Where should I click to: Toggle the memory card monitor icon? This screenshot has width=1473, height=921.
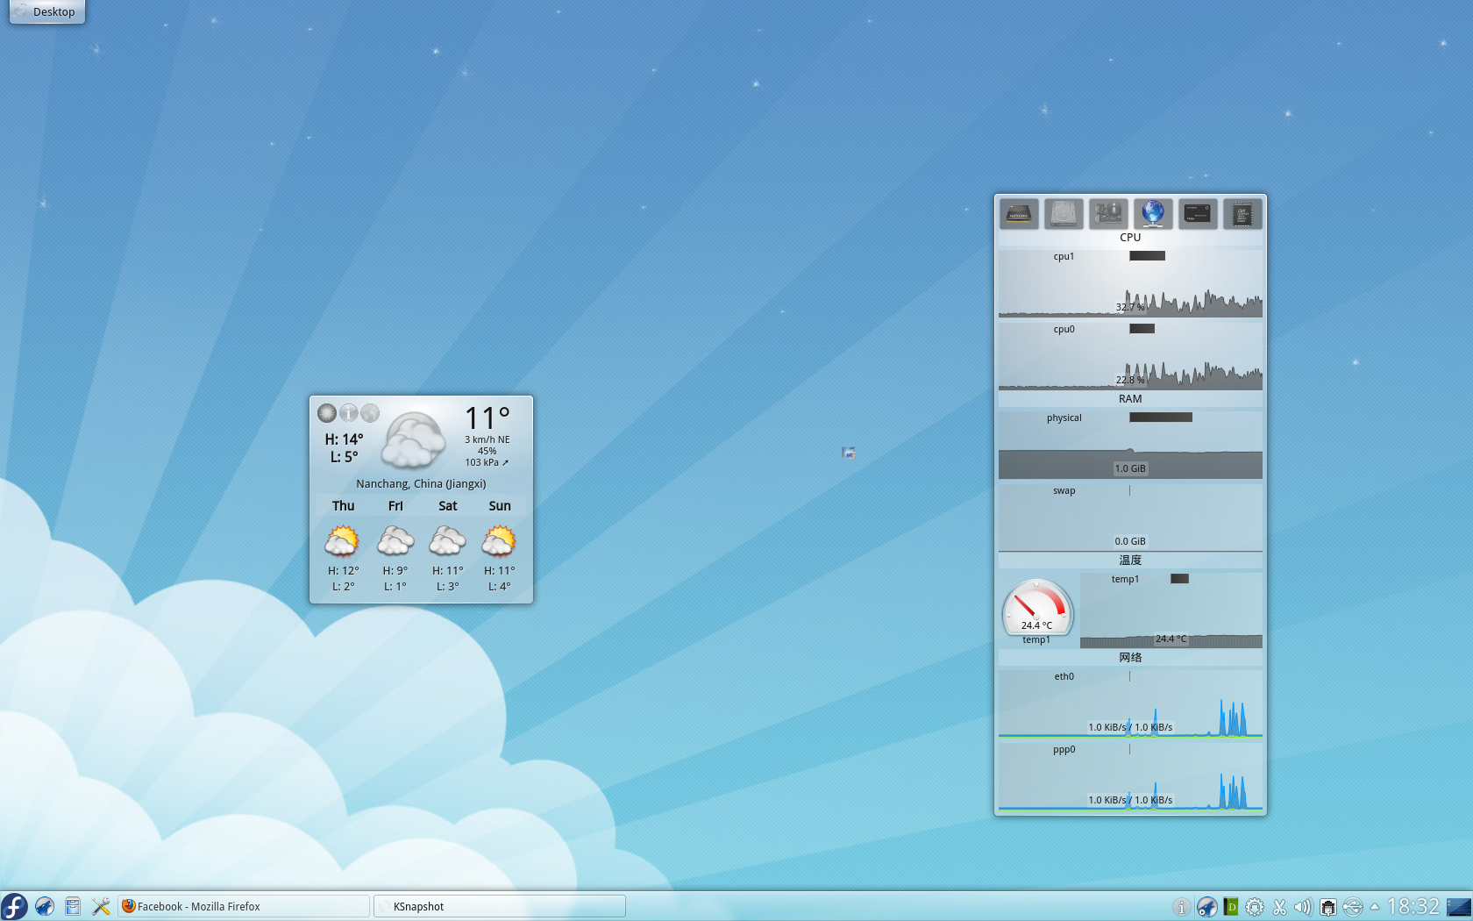click(x=1198, y=214)
